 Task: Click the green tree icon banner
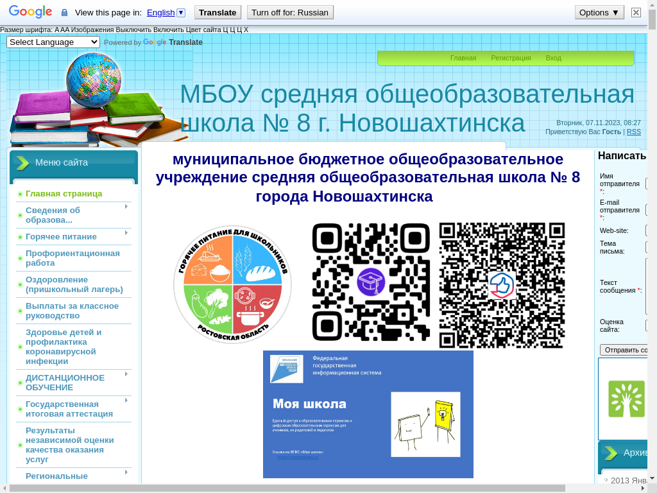click(626, 399)
